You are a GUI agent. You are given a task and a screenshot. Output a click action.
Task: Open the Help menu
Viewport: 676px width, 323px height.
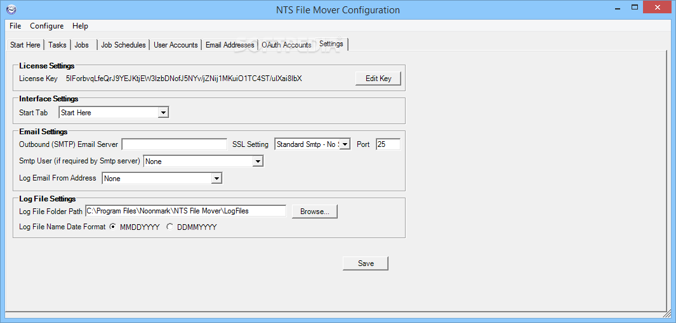[80, 26]
